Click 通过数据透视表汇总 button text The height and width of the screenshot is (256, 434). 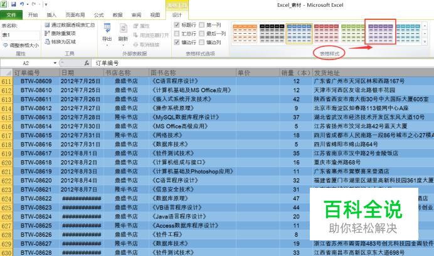(73, 25)
